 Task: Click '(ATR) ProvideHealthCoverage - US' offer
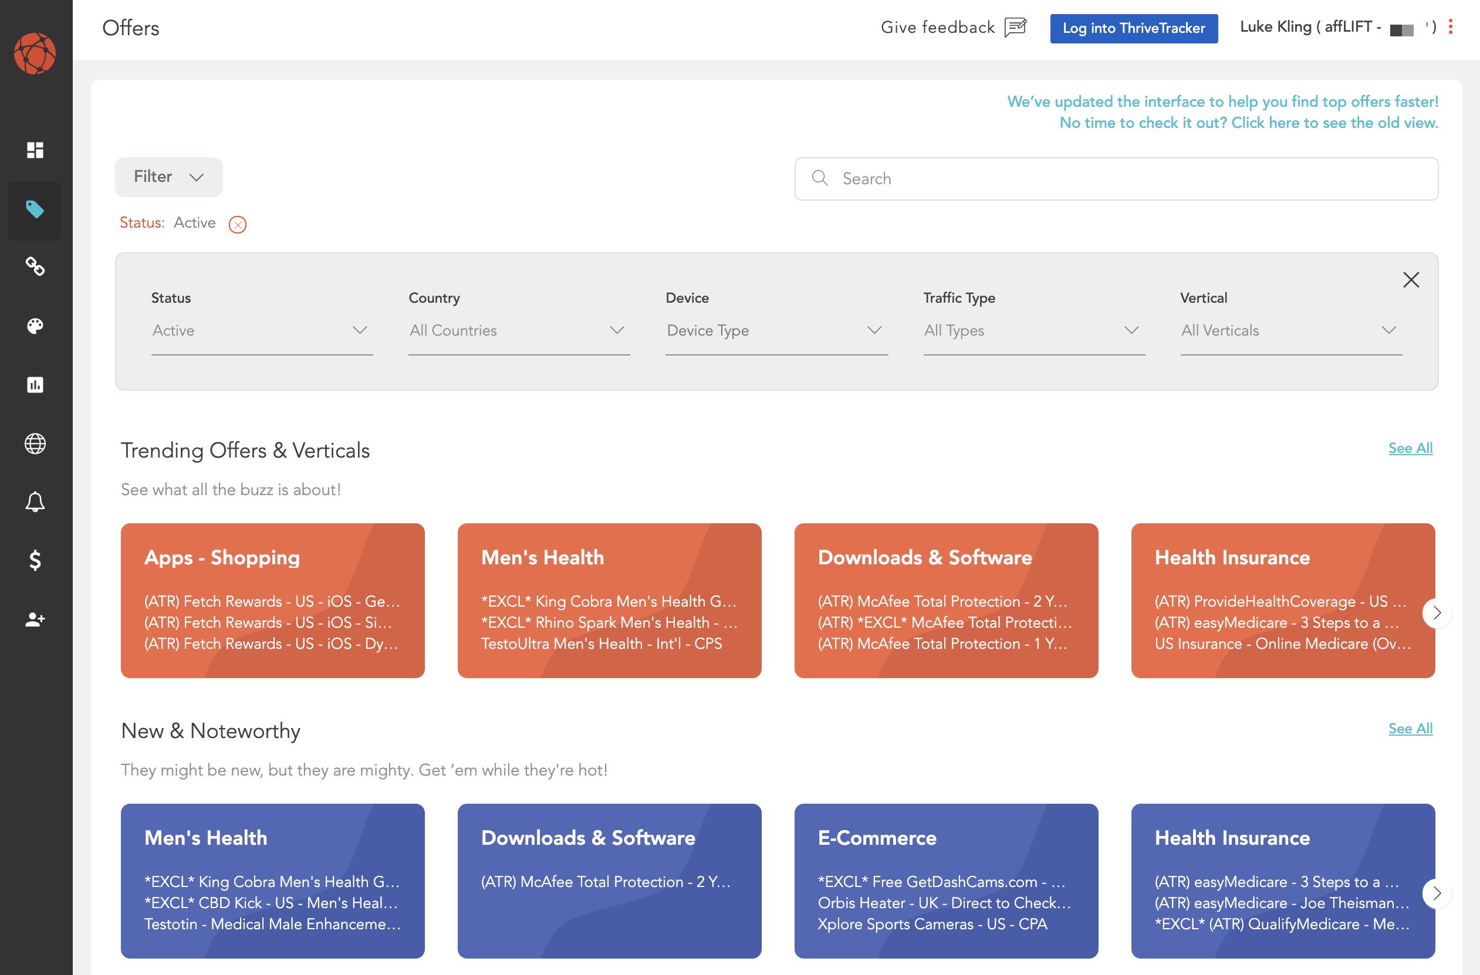point(1280,601)
